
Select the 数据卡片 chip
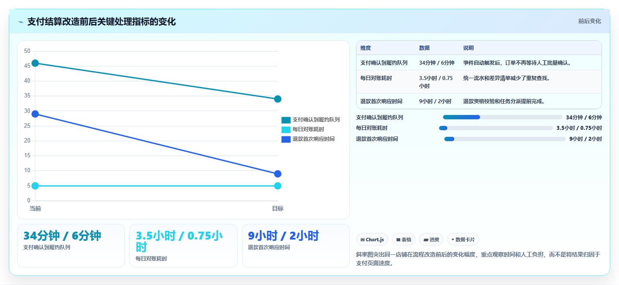pos(463,240)
